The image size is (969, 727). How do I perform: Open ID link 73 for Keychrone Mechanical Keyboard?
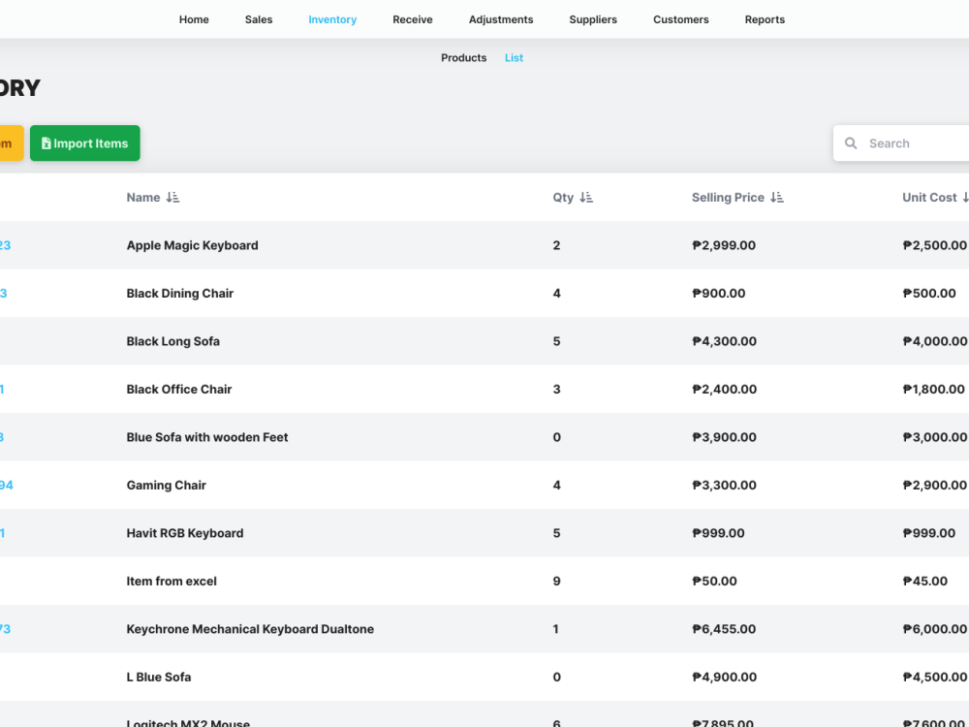(x=4, y=629)
